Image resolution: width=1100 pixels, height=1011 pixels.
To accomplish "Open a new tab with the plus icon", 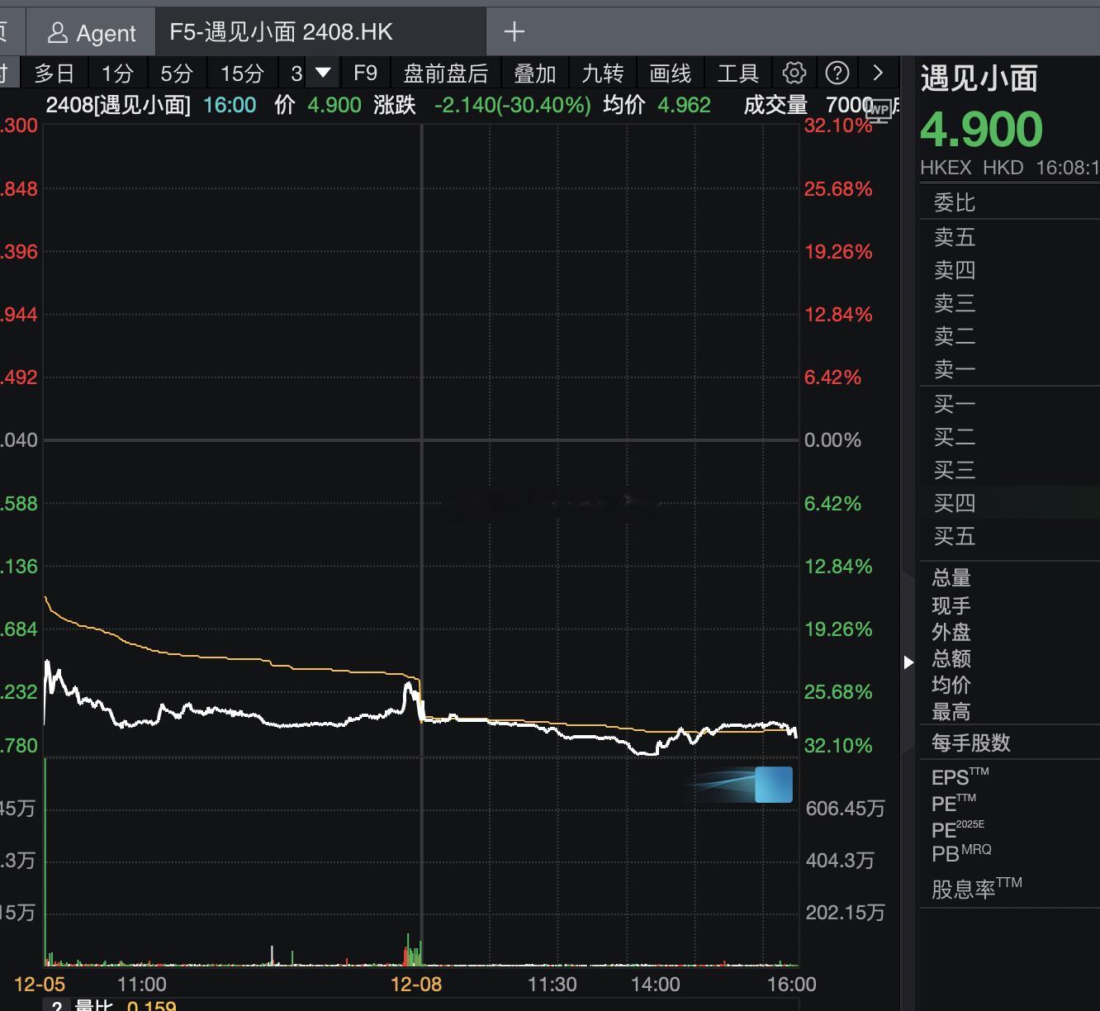I will click(x=514, y=32).
